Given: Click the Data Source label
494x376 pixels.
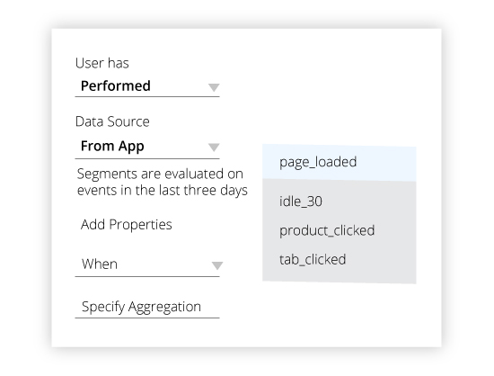Looking at the screenshot, I should [112, 121].
